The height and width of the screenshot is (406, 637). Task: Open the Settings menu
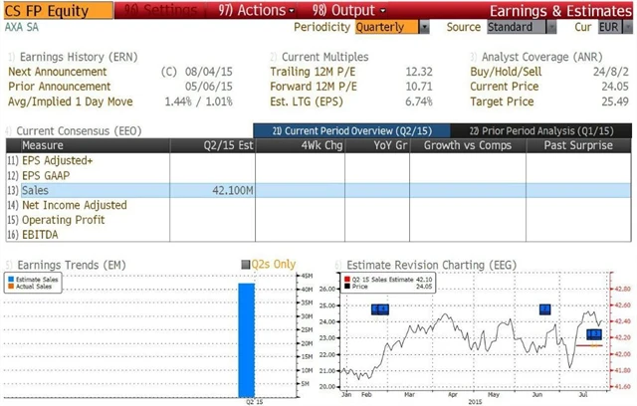tap(154, 10)
